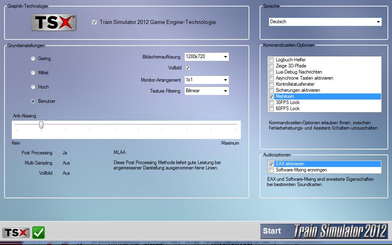The width and height of the screenshot is (392, 245).
Task: Select the Gering quality radio button
Action: tap(33, 59)
